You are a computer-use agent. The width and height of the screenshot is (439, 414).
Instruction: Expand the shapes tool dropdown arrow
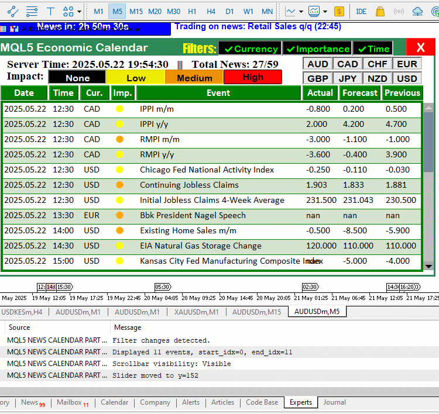pyautogui.click(x=79, y=12)
